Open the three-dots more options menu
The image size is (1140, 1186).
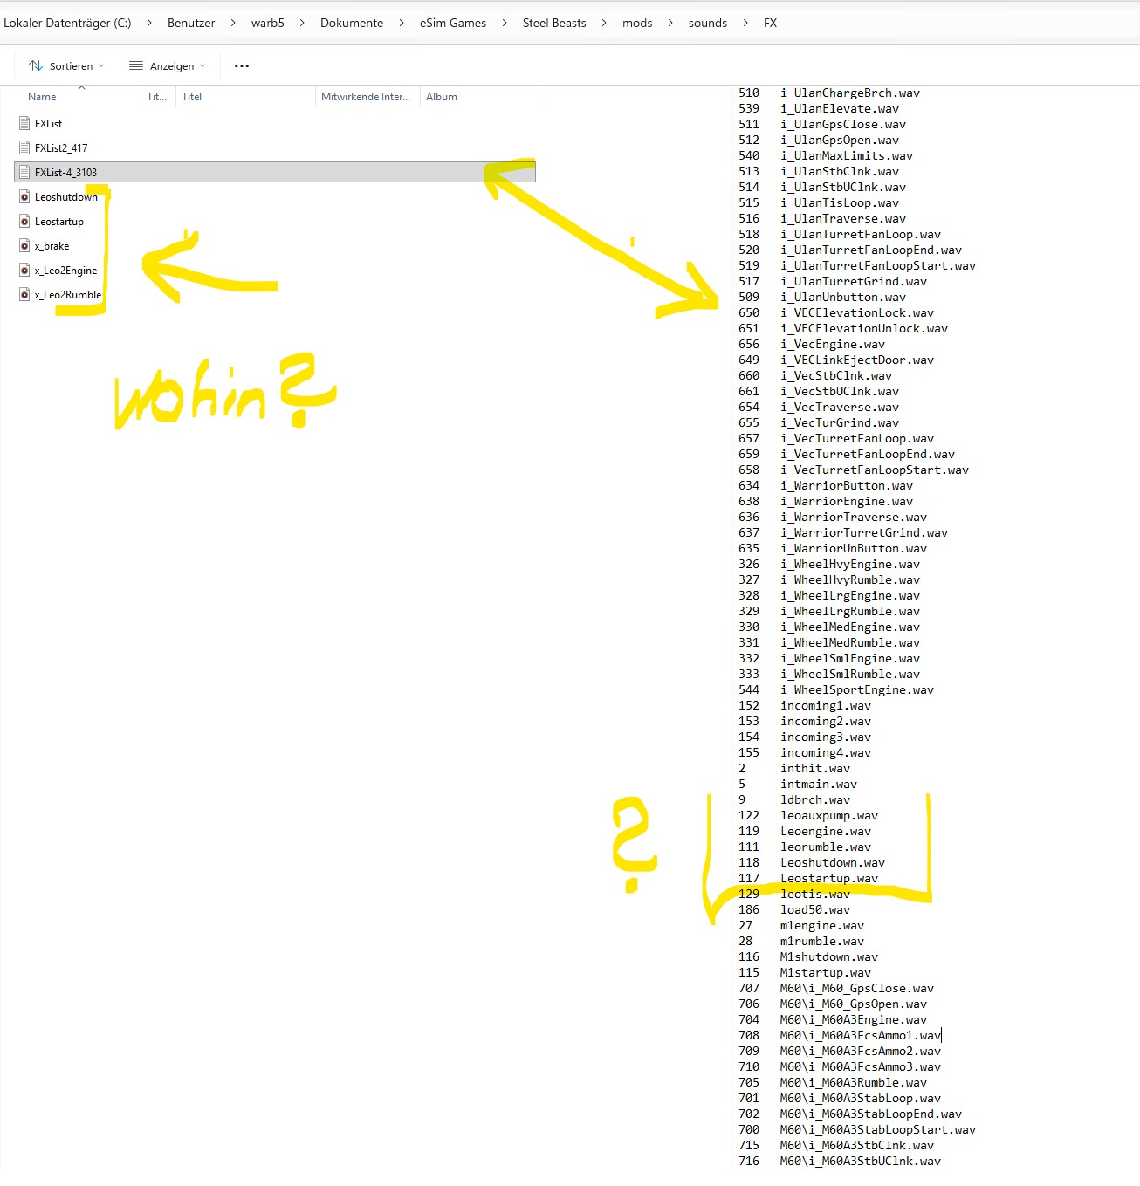pyautogui.click(x=242, y=66)
